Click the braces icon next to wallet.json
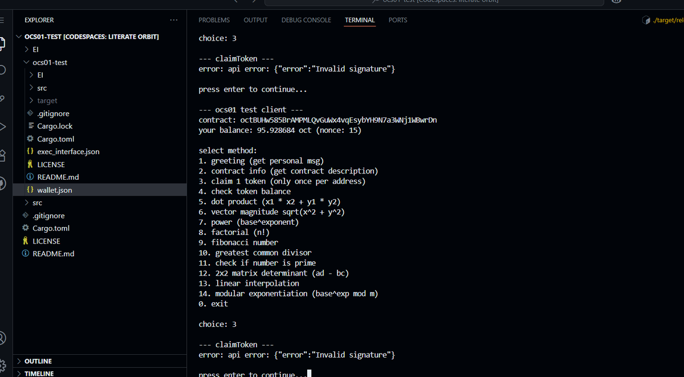684x377 pixels. 30,190
